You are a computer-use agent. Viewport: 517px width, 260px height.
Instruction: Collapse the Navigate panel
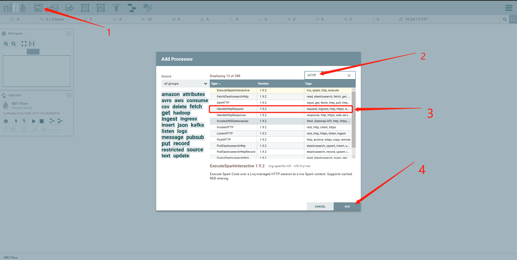point(69,34)
